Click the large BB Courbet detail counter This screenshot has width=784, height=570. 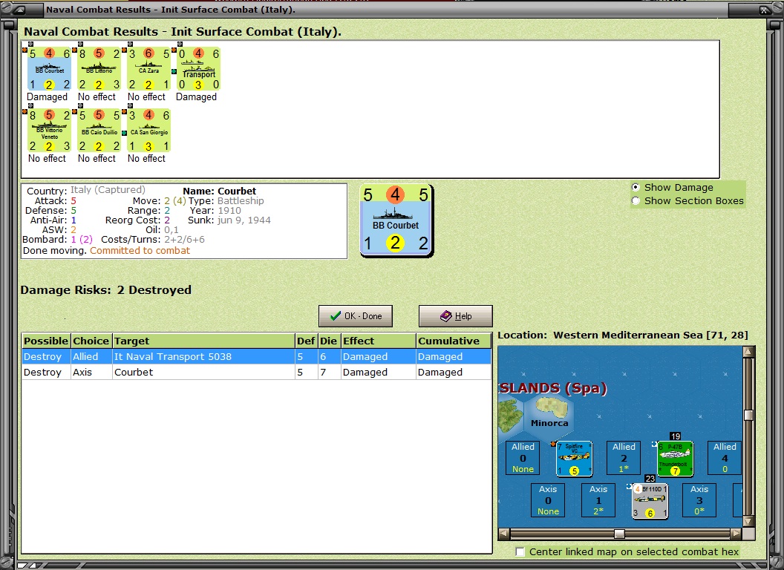pos(396,220)
